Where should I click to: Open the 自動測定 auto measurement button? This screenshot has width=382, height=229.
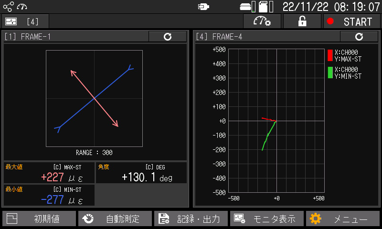point(115,219)
